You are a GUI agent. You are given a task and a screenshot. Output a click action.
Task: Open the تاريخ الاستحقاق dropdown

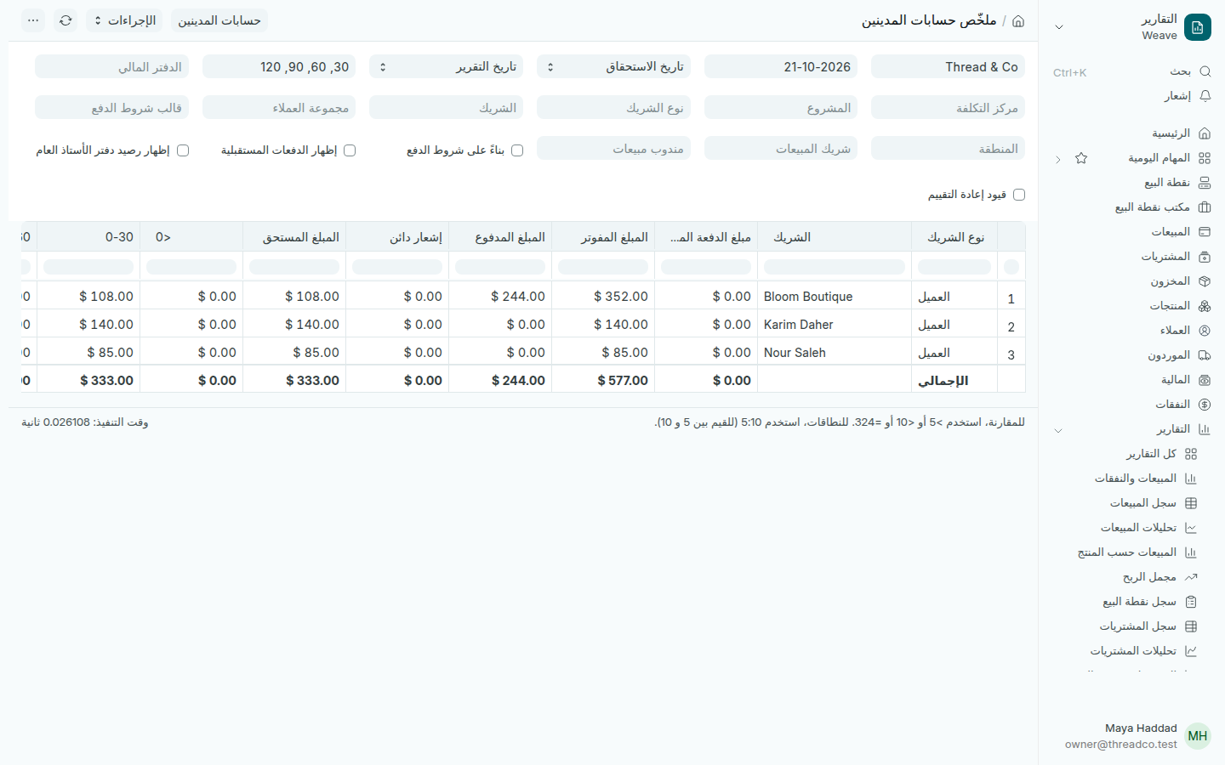click(x=613, y=66)
